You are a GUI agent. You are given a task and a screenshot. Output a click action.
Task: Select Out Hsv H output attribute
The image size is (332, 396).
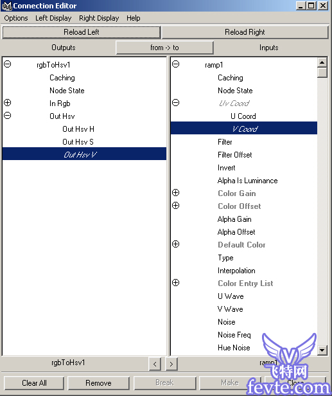coord(78,129)
